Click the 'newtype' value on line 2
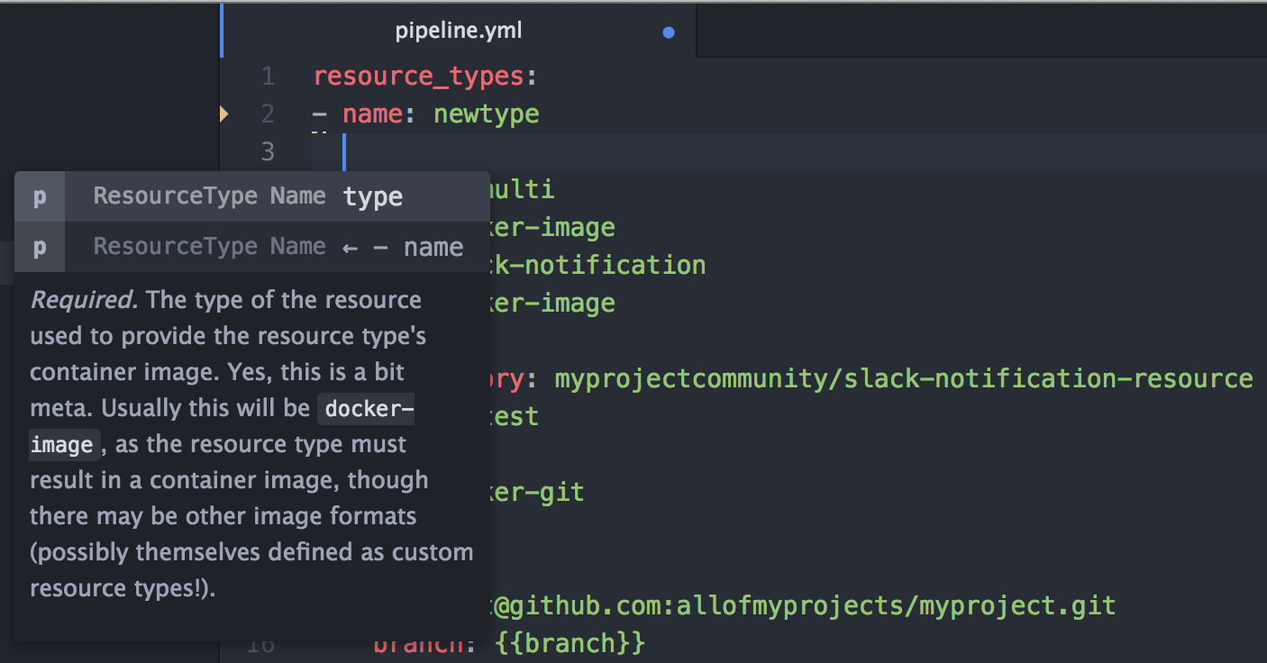 487,115
